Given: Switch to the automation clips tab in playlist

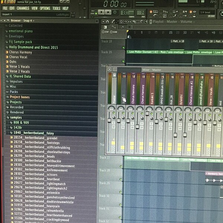Looking at the screenshot, I should pyautogui.click(x=114, y=27).
